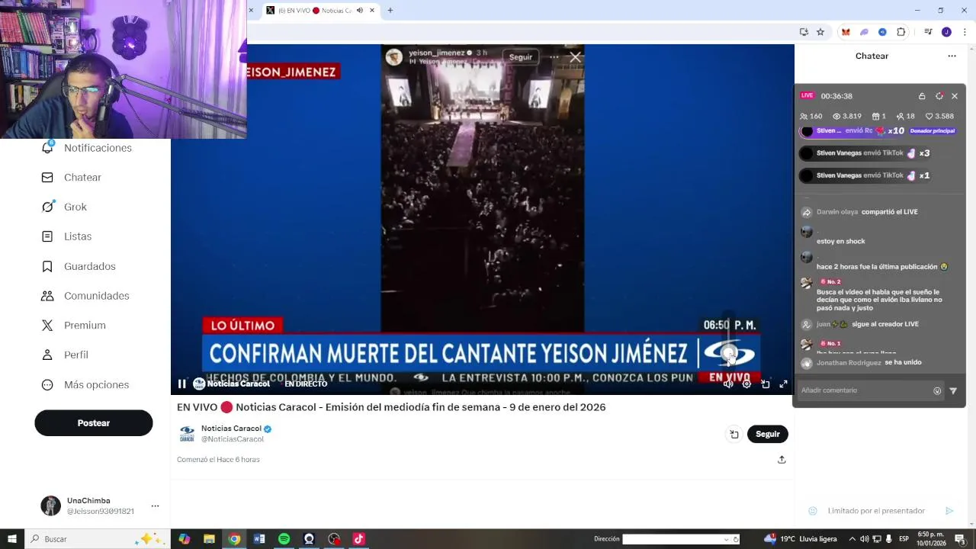
Task: Toggle picture-in-picture on the video player
Action: (766, 384)
